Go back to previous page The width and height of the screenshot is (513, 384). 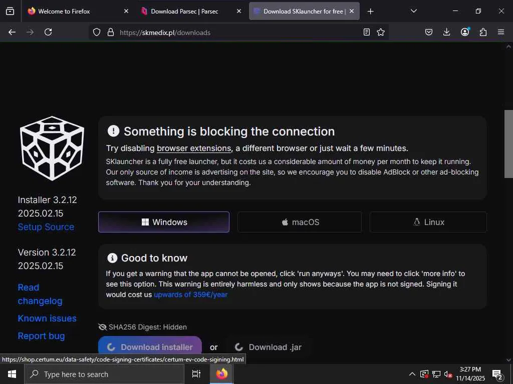coord(12,32)
